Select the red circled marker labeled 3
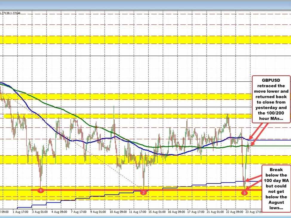Image resolution: width=291 pixels, height=218 pixels. (245, 193)
